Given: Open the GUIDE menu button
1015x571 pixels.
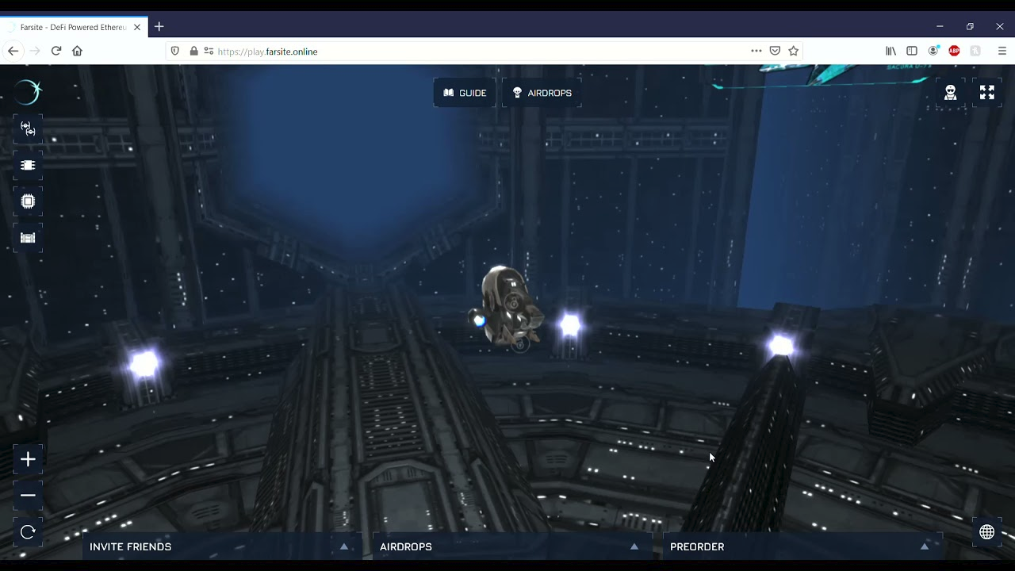Looking at the screenshot, I should pos(465,93).
